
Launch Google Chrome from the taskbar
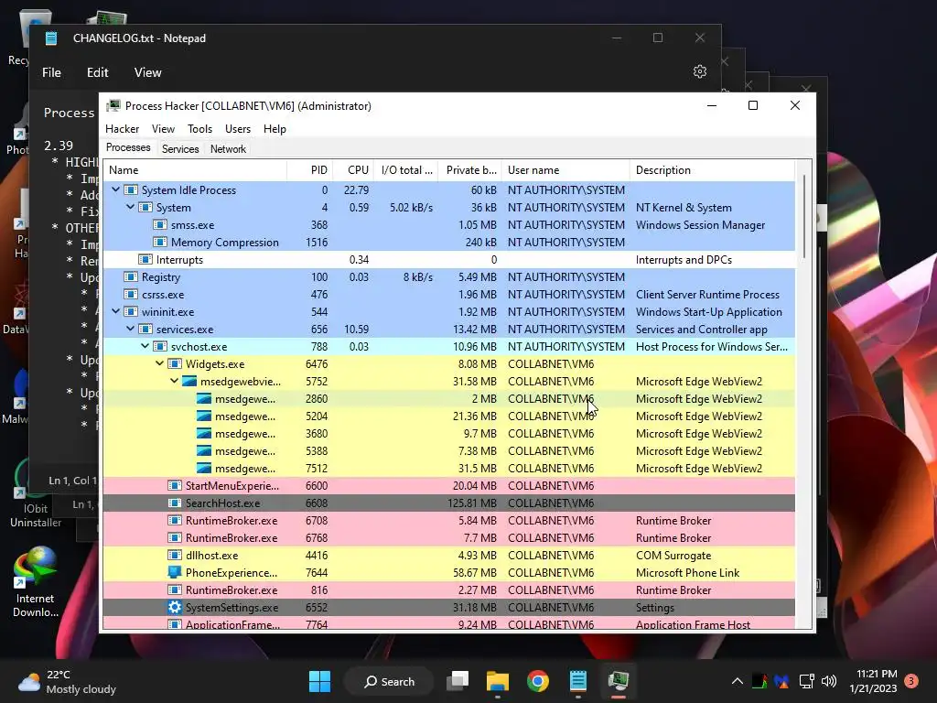click(538, 681)
